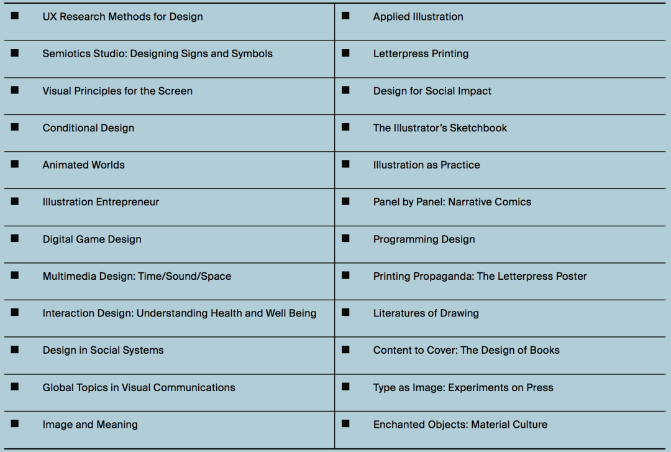
Task: Click the bullet next to Animated Worlds
Action: click(15, 164)
